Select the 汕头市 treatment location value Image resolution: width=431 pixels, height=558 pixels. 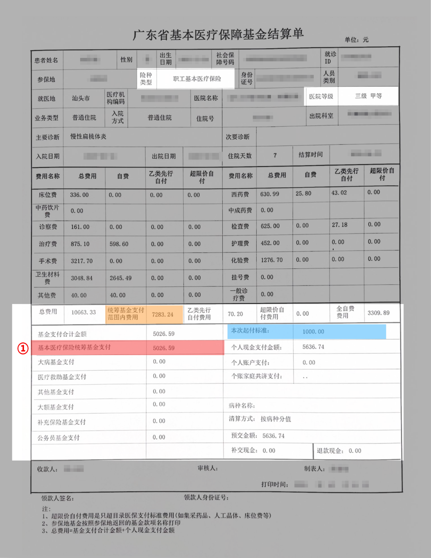[x=81, y=98]
